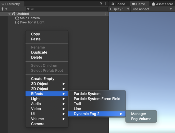This screenshot has height=133, width=175.
Task: Click the plus create button in Hierarchy
Action: (x=3, y=9)
